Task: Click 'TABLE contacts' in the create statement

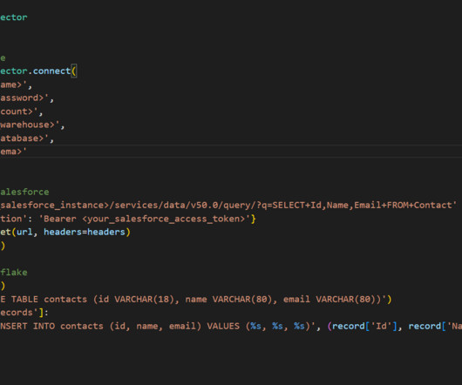Action: click(x=49, y=300)
